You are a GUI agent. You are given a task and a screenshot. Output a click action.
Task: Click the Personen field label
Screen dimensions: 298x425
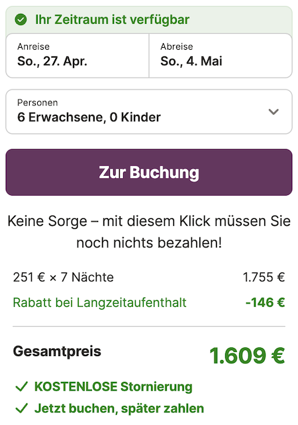coord(38,103)
